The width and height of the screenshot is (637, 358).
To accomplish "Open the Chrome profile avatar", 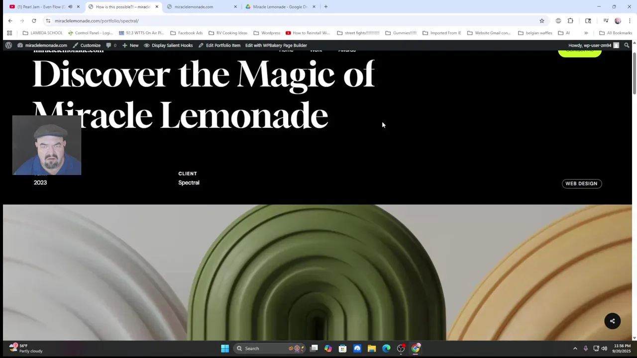I will click(618, 21).
